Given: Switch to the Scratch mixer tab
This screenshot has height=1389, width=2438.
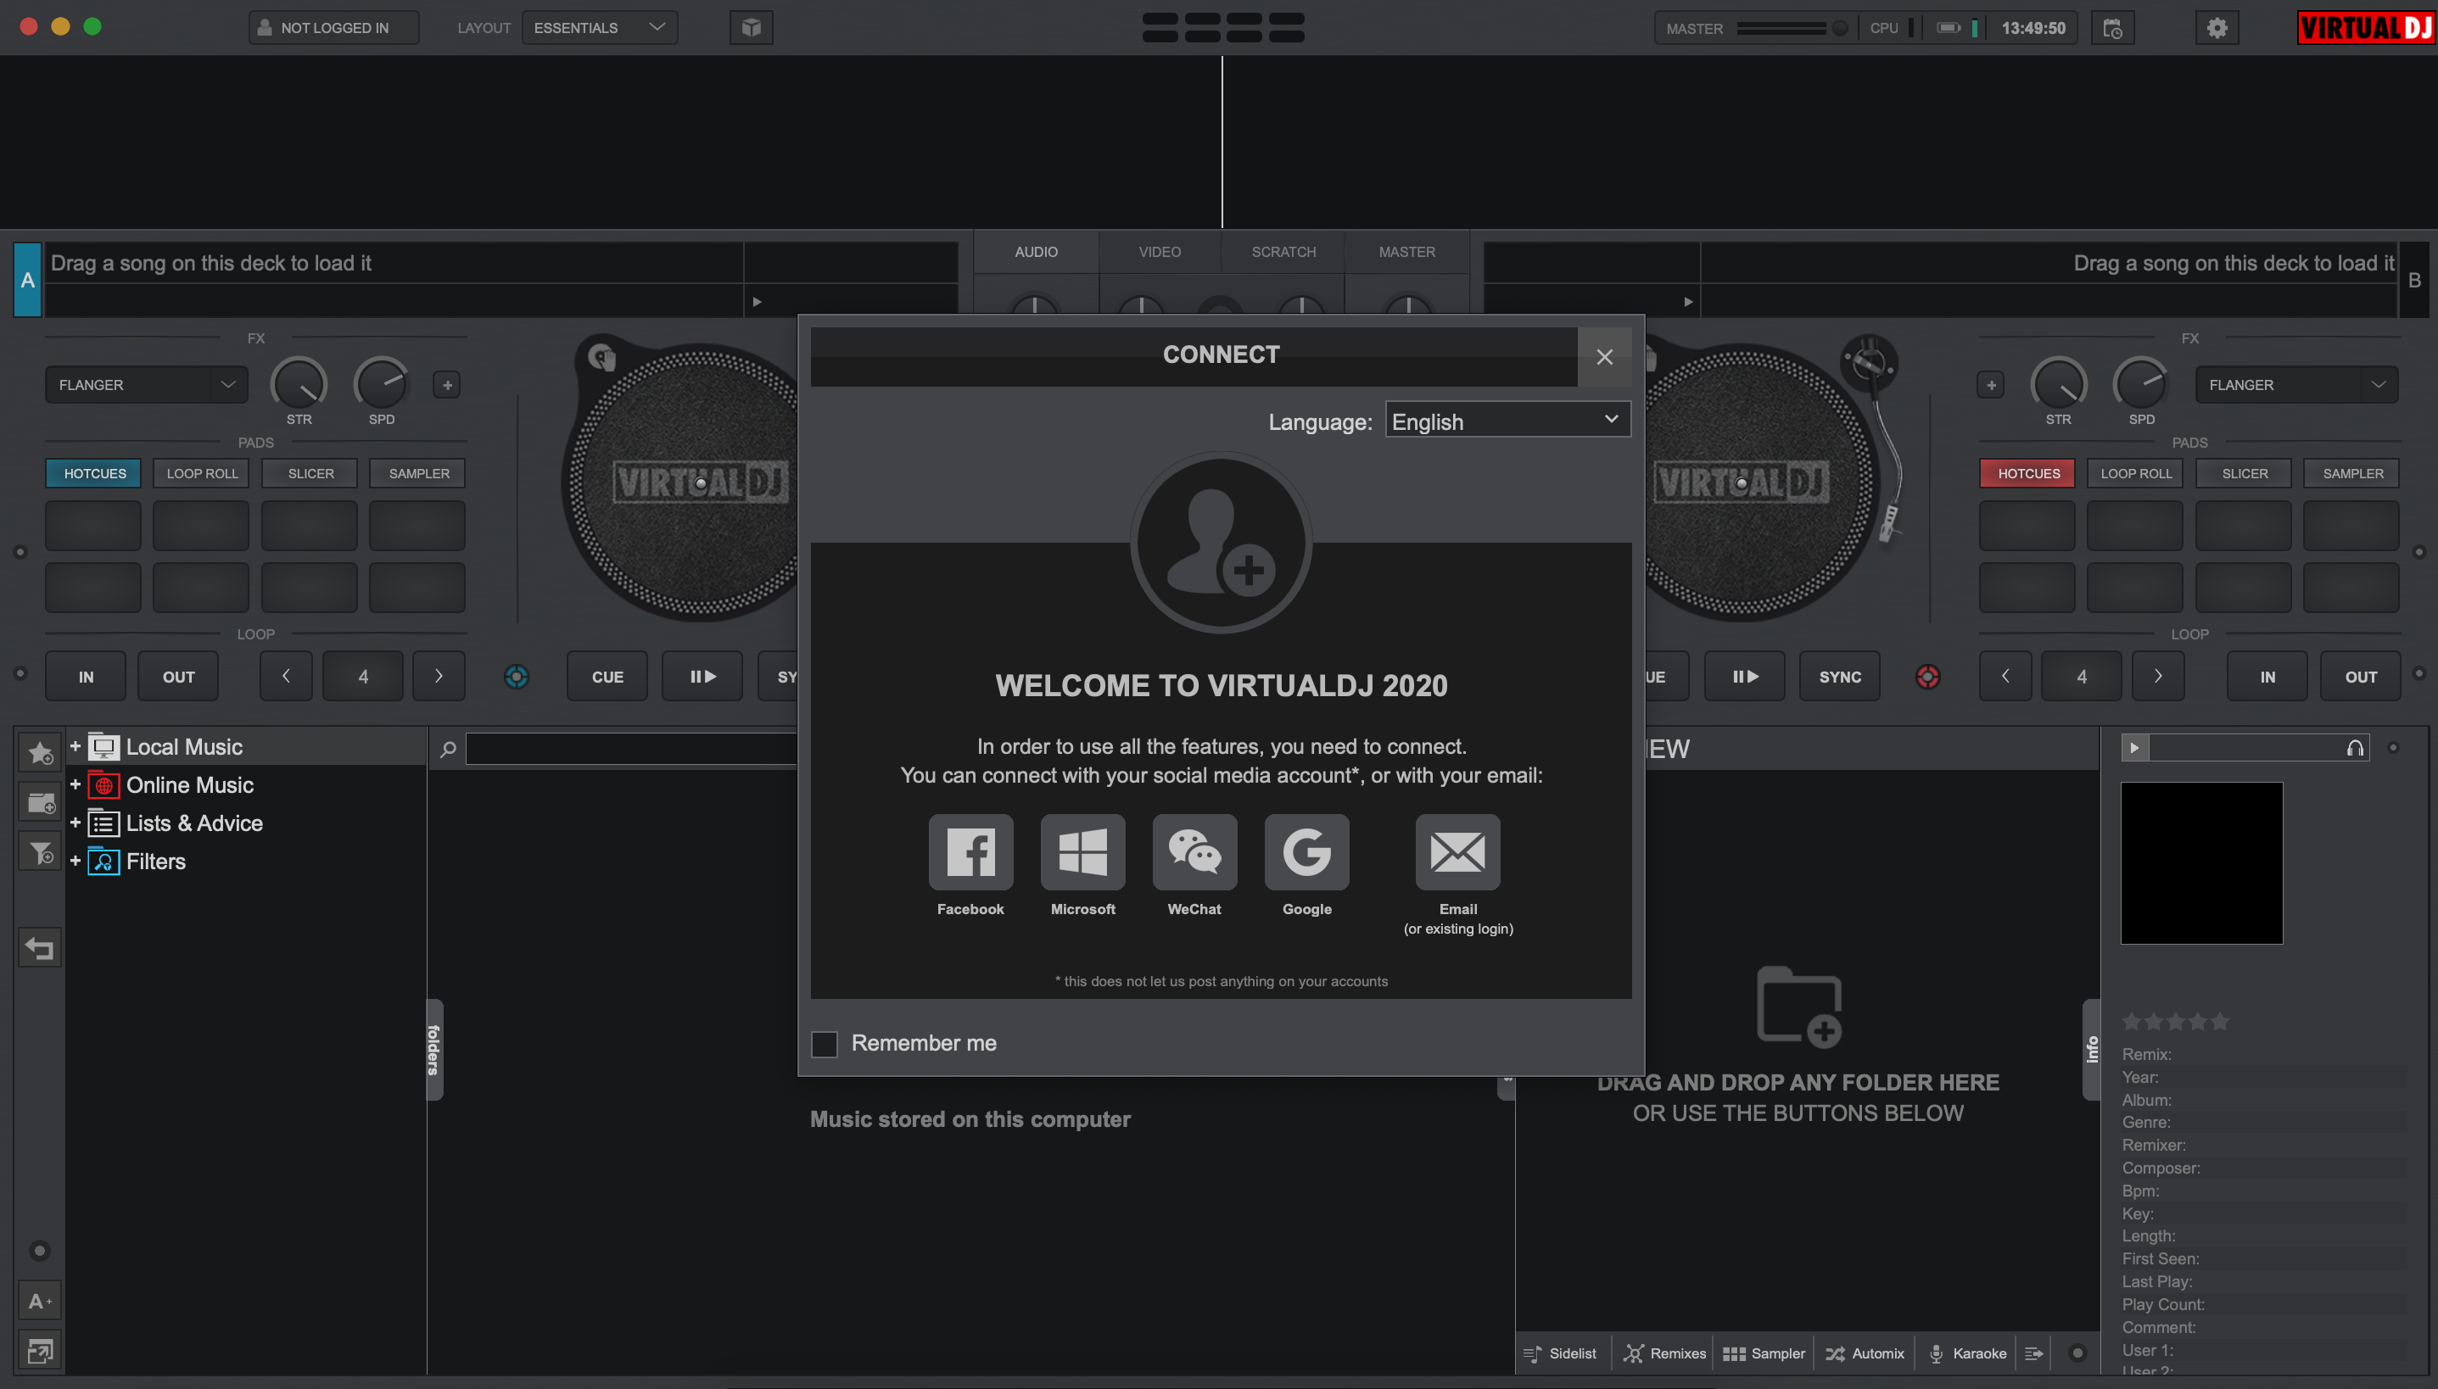Looking at the screenshot, I should [1283, 252].
